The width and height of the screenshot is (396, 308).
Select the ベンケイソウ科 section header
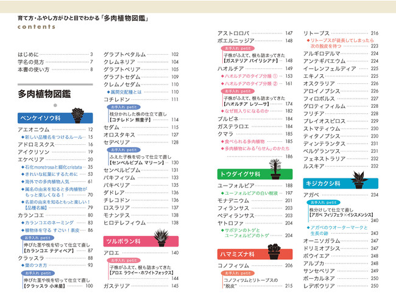pos(43,118)
